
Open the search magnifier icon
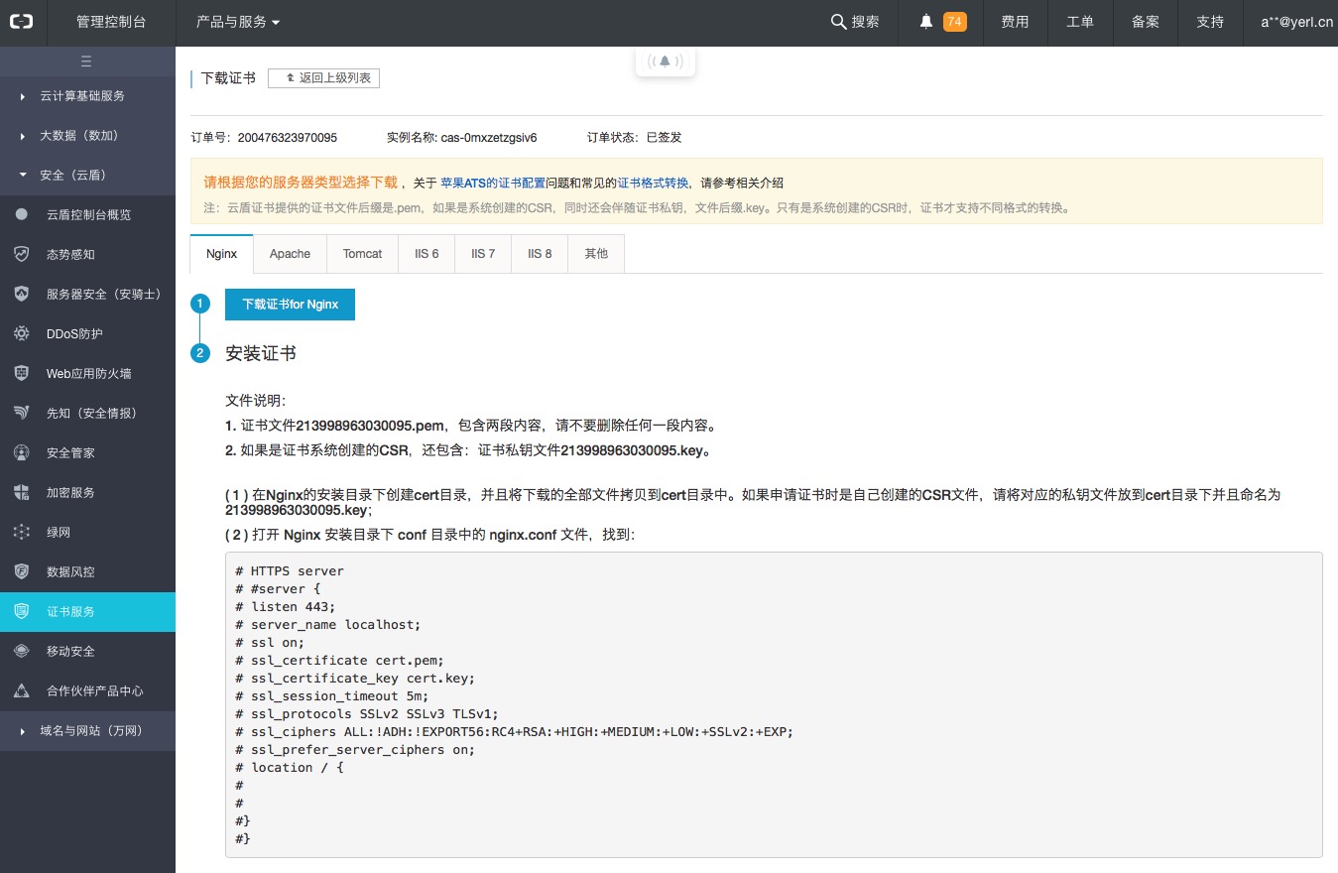tap(838, 22)
